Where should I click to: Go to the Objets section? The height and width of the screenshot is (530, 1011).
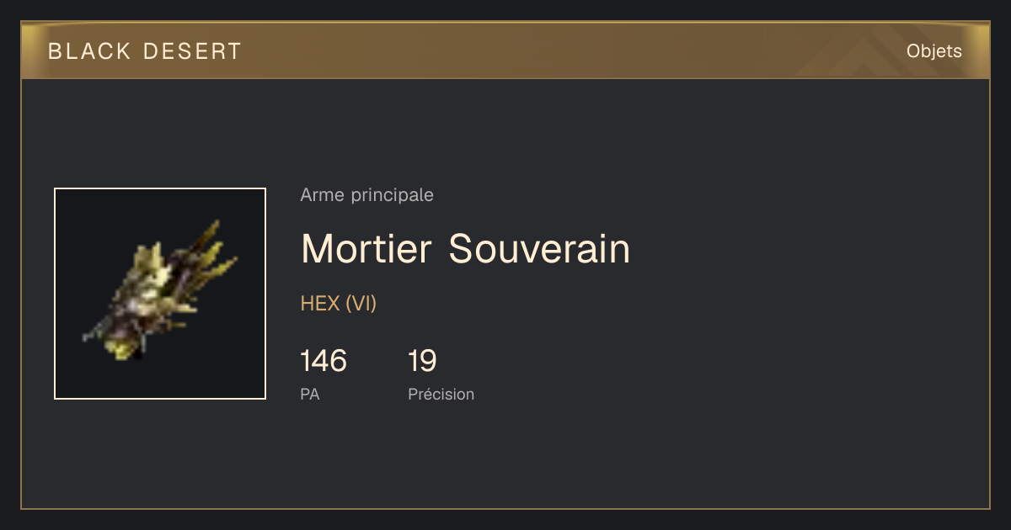933,51
